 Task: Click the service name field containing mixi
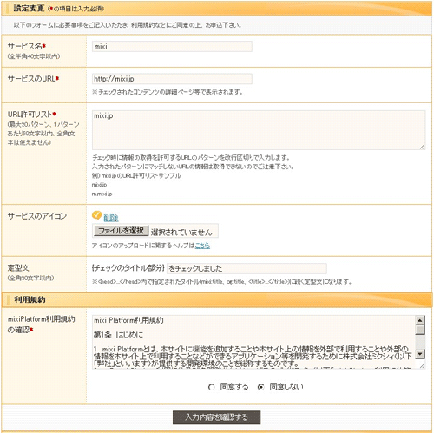tap(172, 47)
